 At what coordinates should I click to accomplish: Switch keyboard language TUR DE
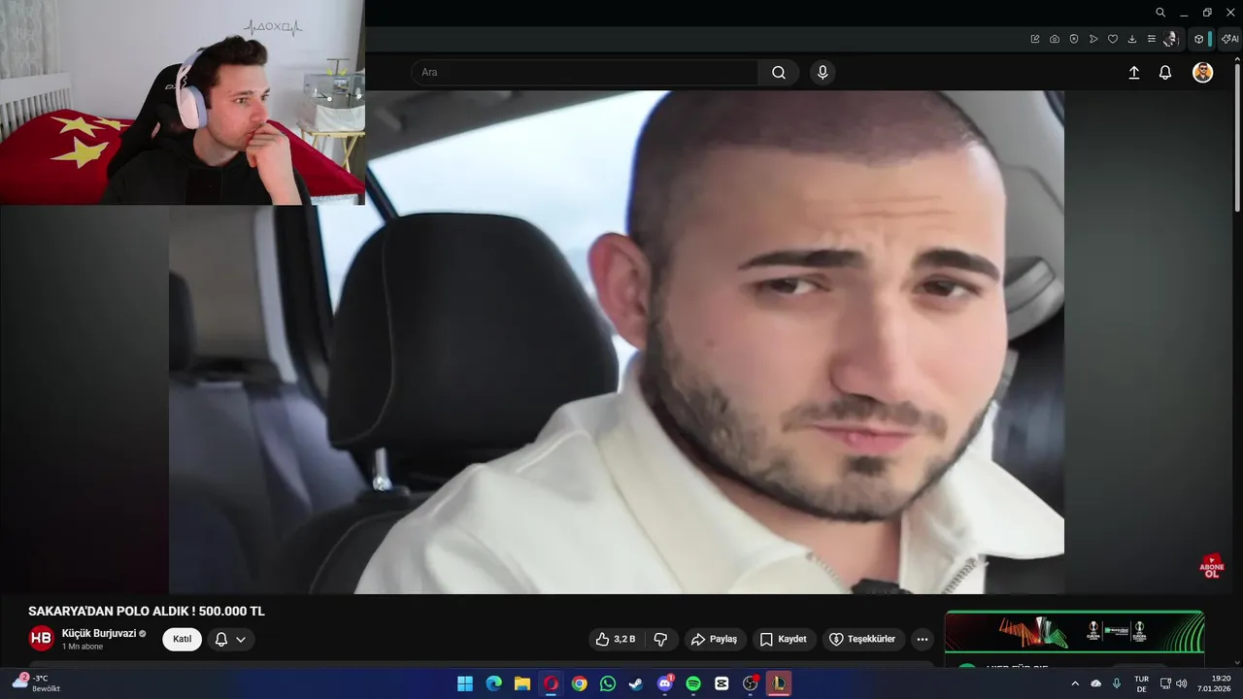pyautogui.click(x=1142, y=683)
